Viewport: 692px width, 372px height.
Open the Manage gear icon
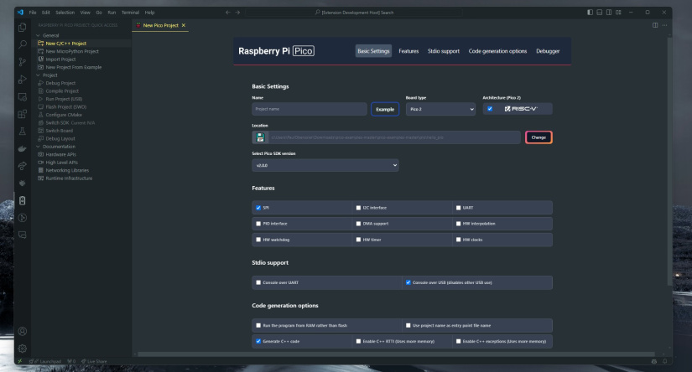[22, 349]
